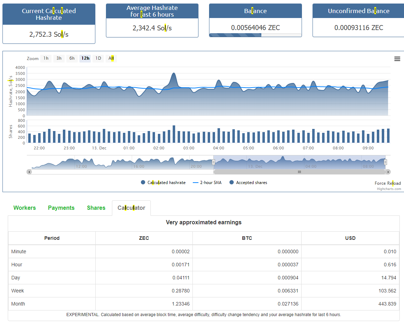404x326 pixels.
Task: Show All data in chart
Action: [x=111, y=58]
